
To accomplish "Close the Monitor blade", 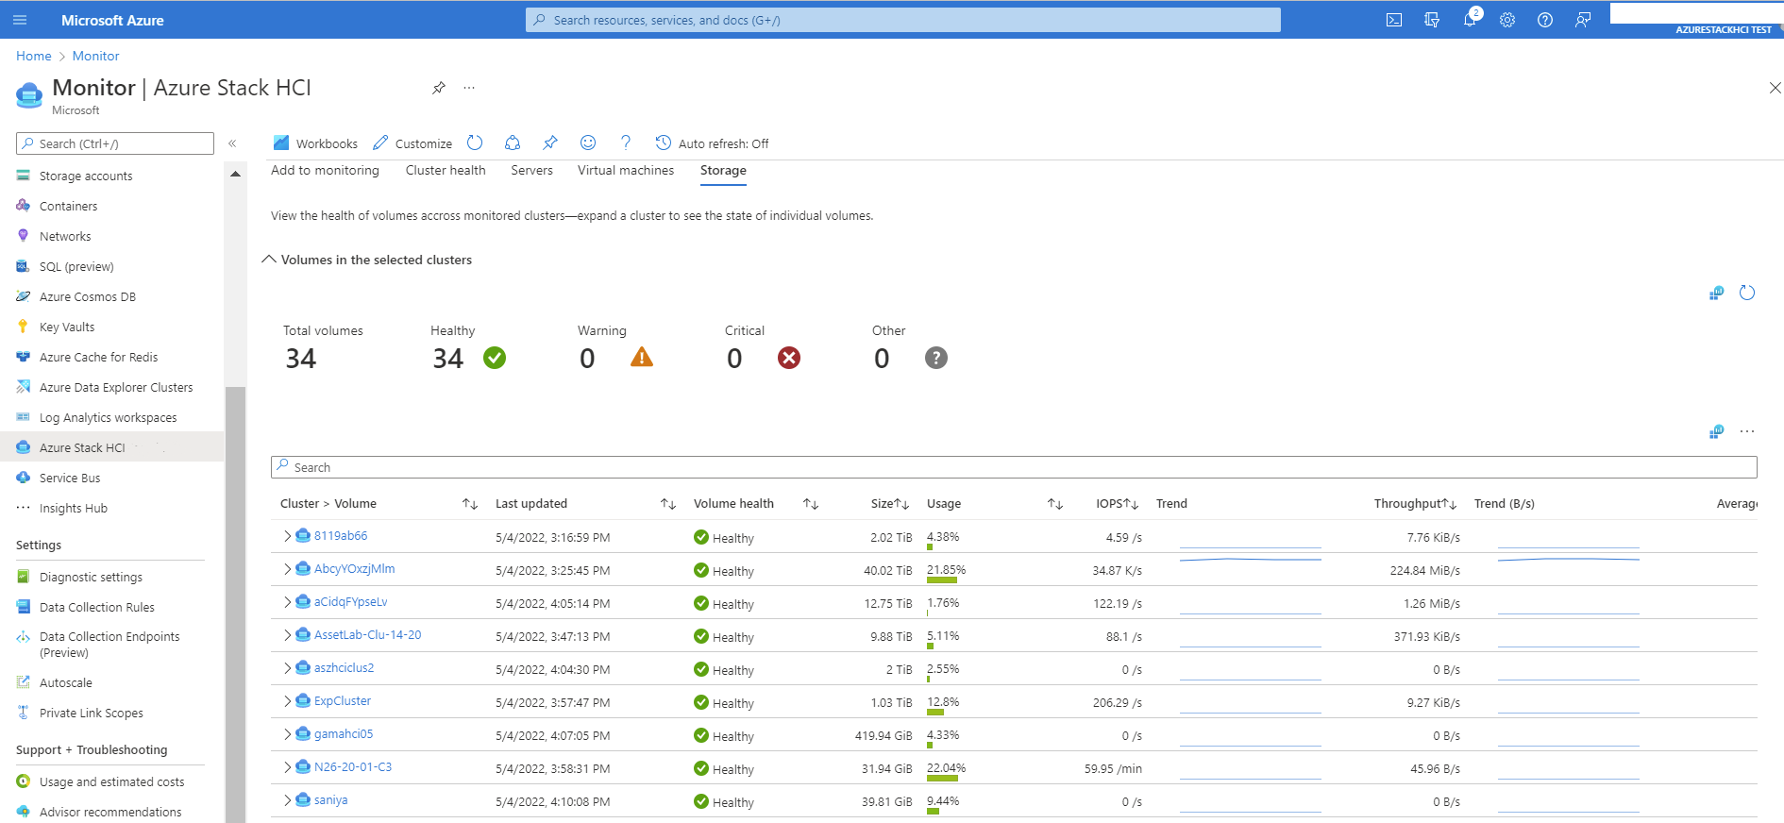I will [x=1775, y=88].
